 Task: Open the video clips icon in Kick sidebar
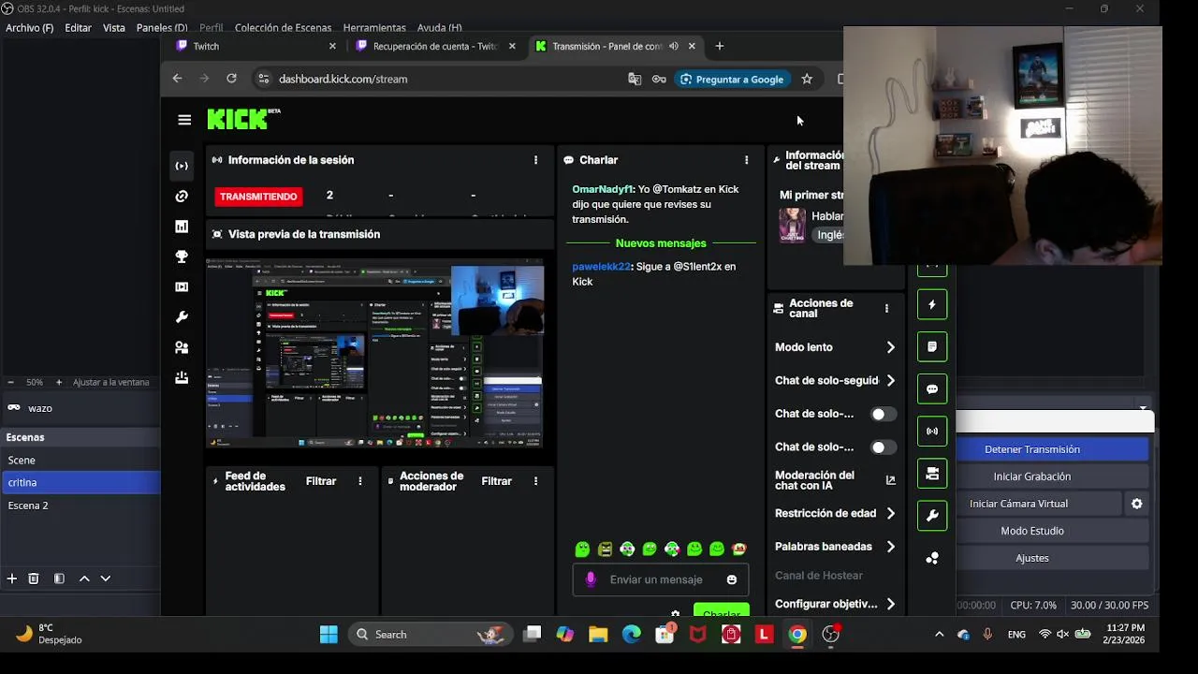pyautogui.click(x=182, y=286)
